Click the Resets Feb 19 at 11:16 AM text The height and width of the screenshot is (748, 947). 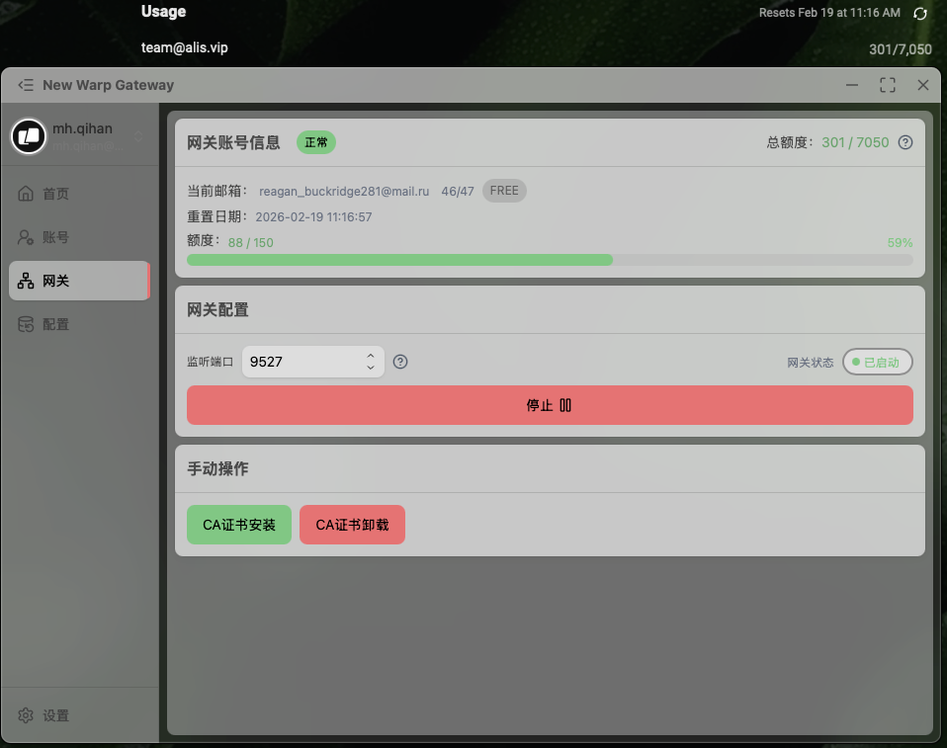(829, 13)
